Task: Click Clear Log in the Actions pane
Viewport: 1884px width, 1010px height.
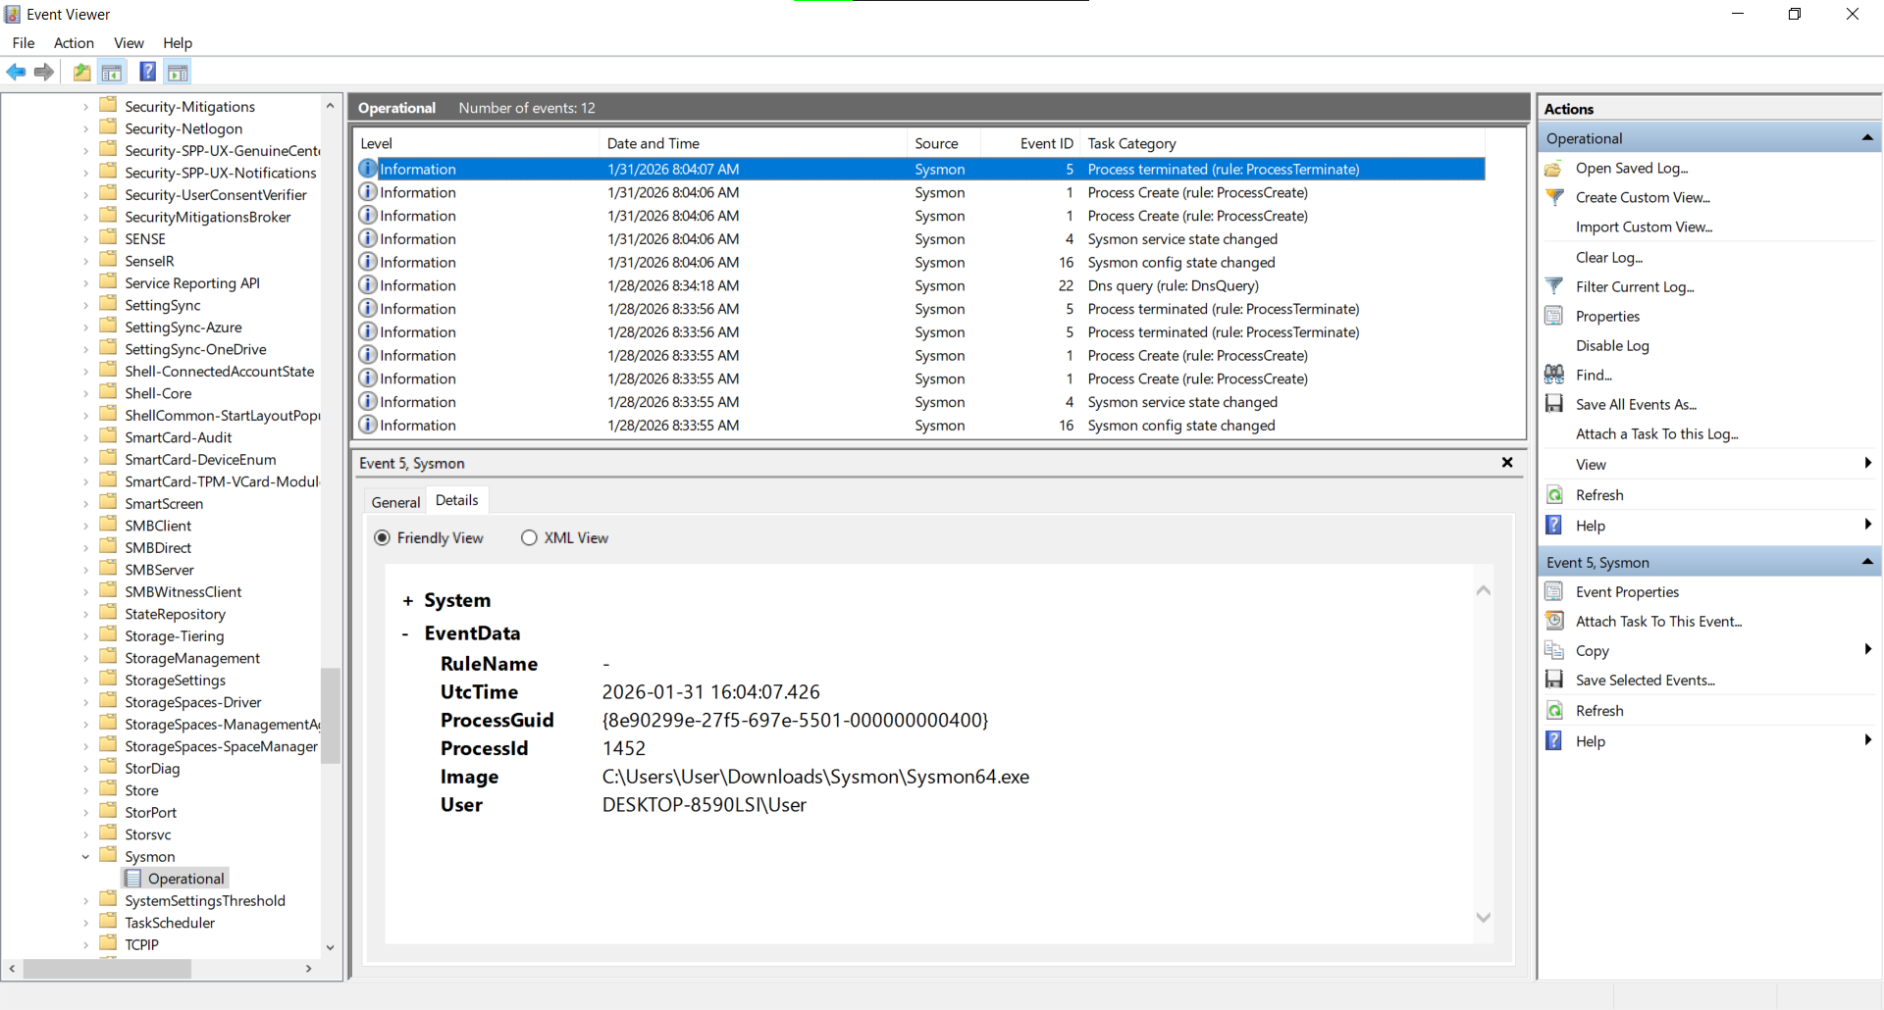Action: click(1608, 257)
